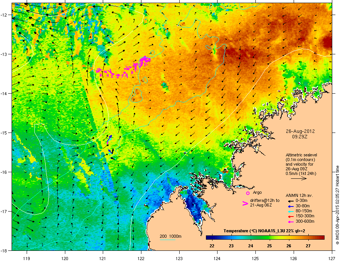The image size is (340, 262).
Task: Click the colorbar tick label 22
Action: point(212,246)
